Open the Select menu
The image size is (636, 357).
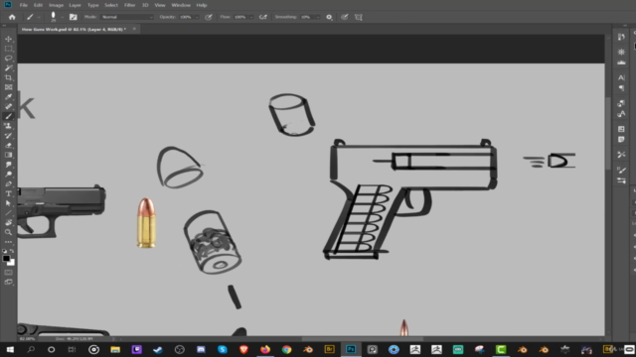pos(111,5)
